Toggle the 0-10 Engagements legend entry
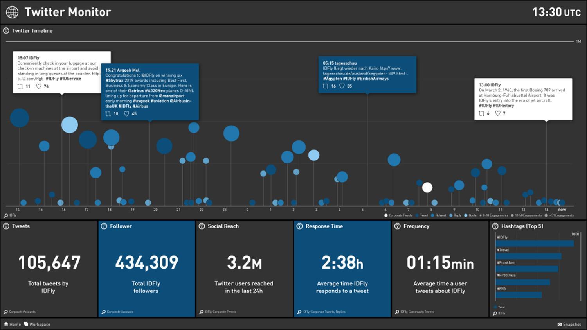587x330 pixels. point(494,215)
